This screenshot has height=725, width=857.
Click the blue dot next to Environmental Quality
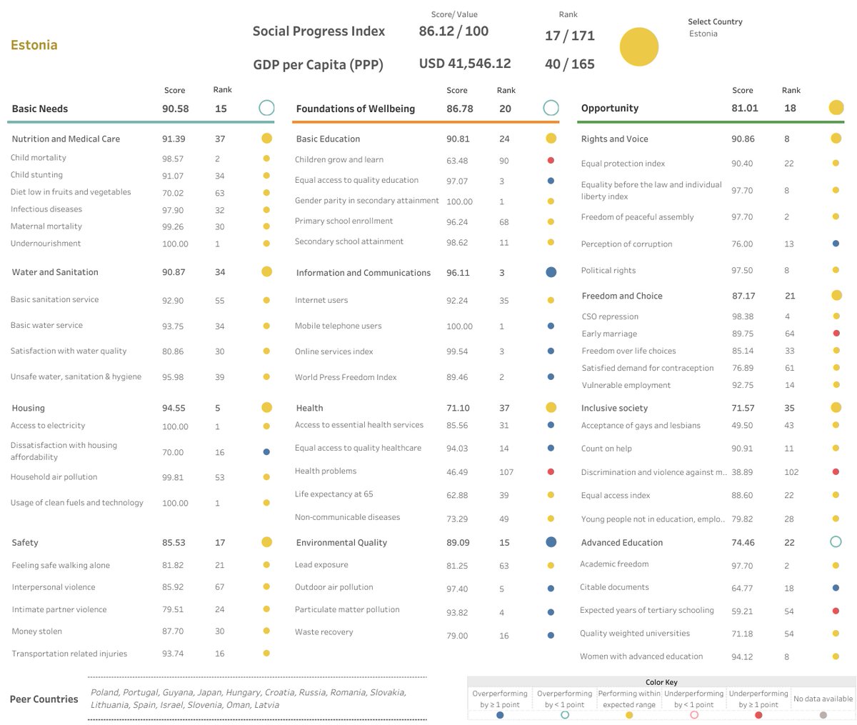pyautogui.click(x=550, y=542)
